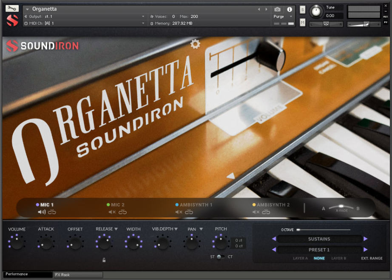Image resolution: width=392 pixels, height=280 pixels.
Task: Click the wrench icon at the top left
Action: coord(11,8)
